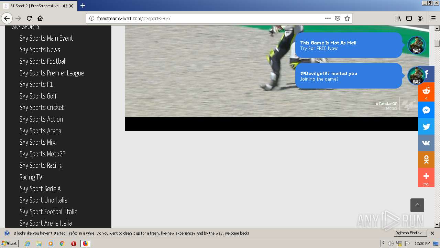Click the page scrollbar up arrow

tap(437, 28)
